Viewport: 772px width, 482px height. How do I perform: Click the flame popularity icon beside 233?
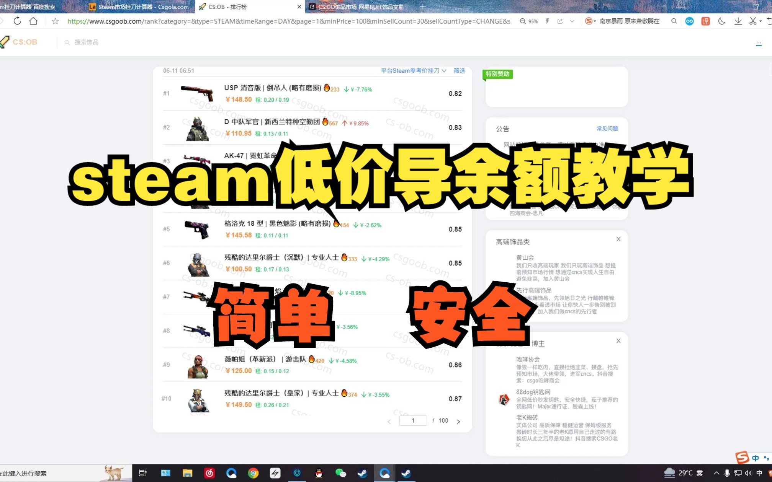(327, 88)
